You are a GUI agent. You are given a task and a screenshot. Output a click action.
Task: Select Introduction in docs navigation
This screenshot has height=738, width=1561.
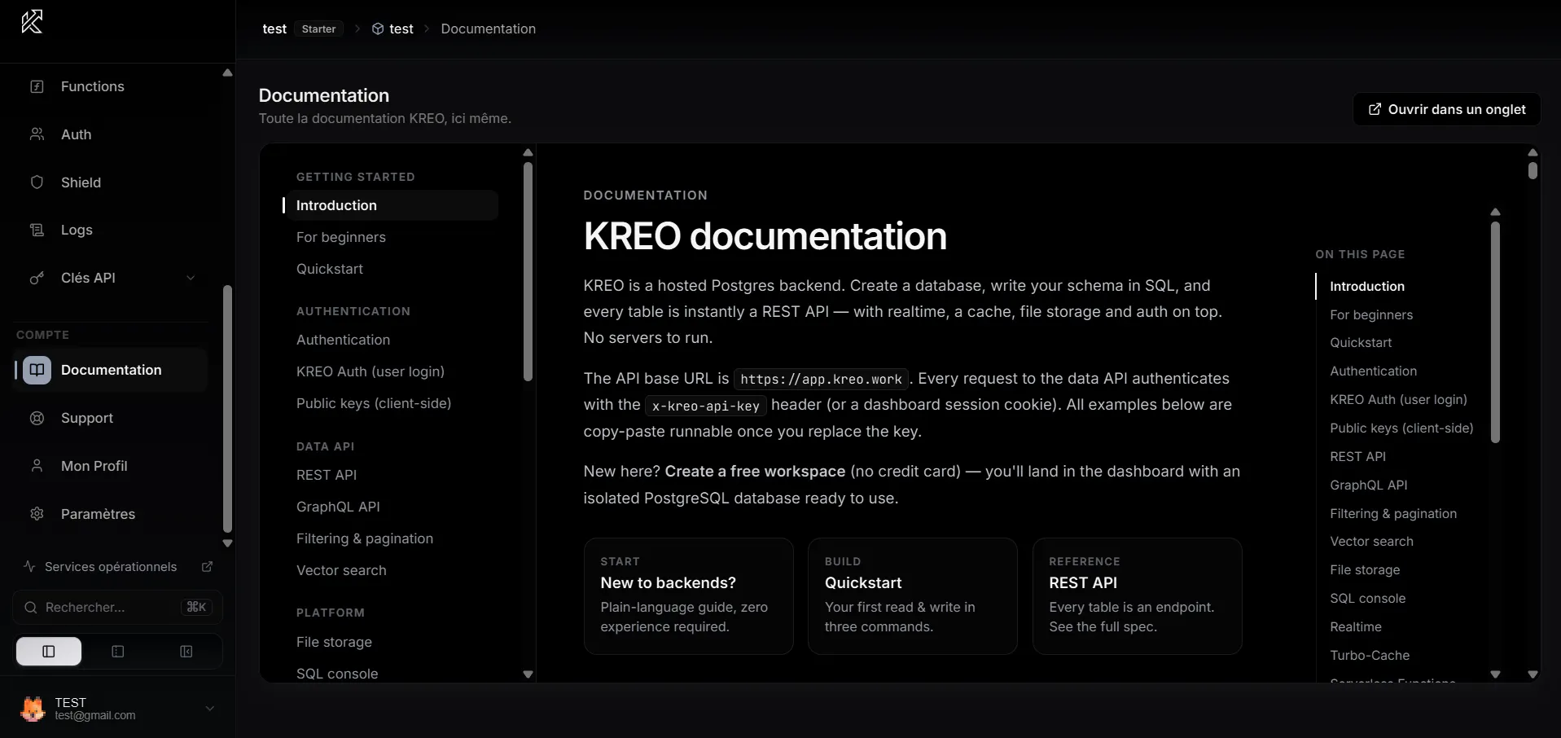391,205
